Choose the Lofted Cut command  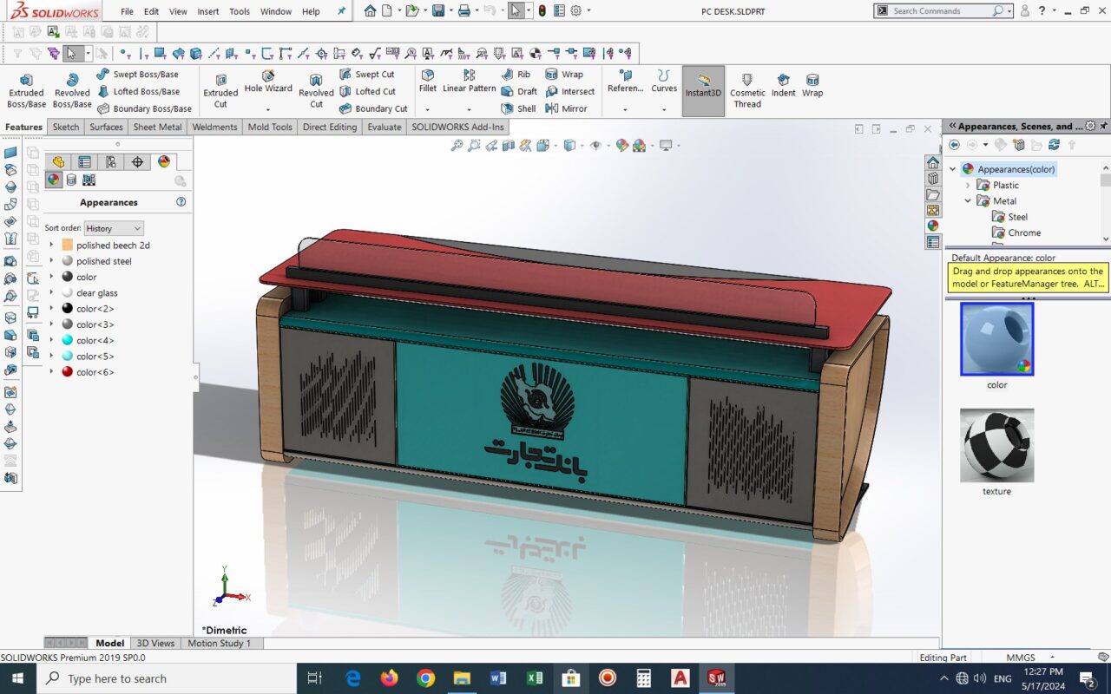[367, 91]
